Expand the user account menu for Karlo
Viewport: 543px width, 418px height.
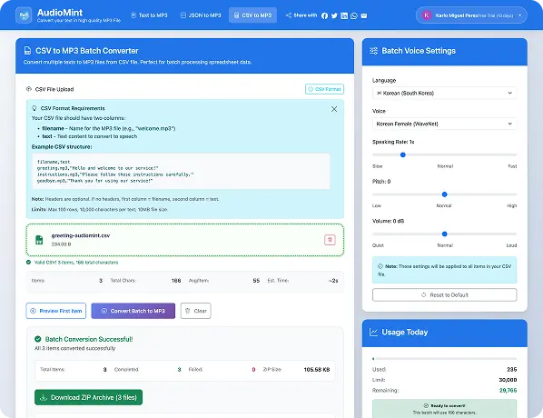471,15
